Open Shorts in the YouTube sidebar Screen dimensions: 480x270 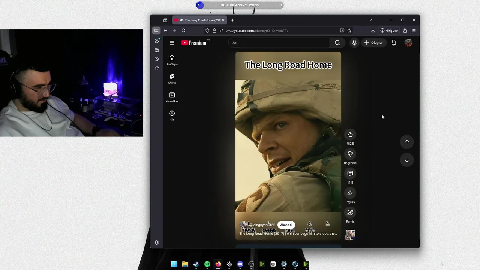point(172,78)
